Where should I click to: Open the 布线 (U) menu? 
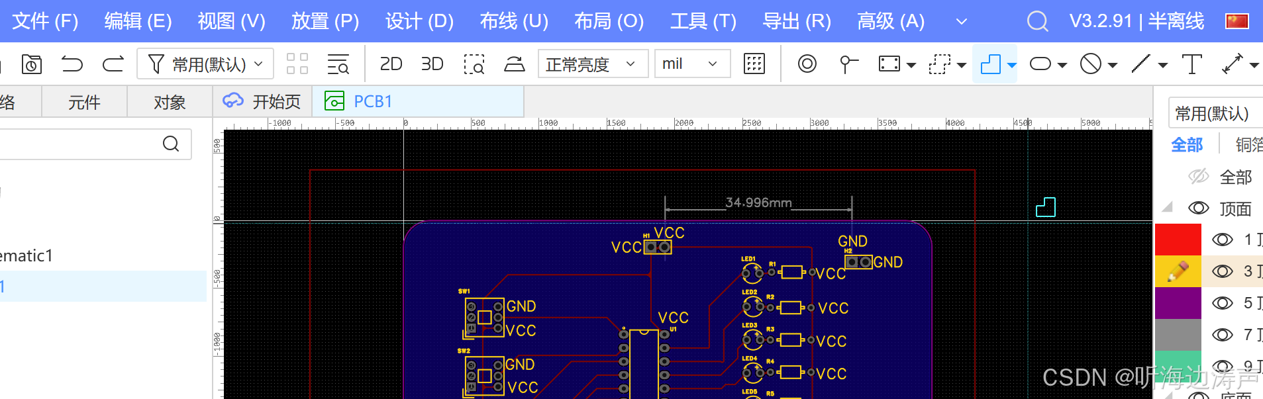514,21
